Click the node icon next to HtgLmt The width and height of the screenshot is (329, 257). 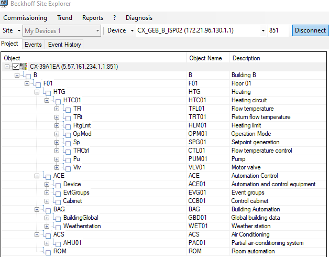67,126
